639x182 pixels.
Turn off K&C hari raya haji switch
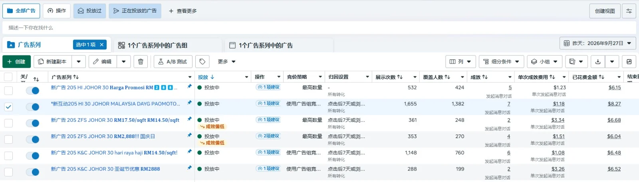[x=33, y=156]
